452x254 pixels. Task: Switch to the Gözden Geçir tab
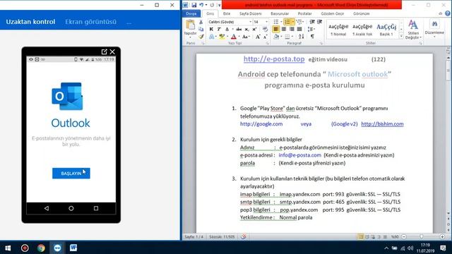pos(333,13)
